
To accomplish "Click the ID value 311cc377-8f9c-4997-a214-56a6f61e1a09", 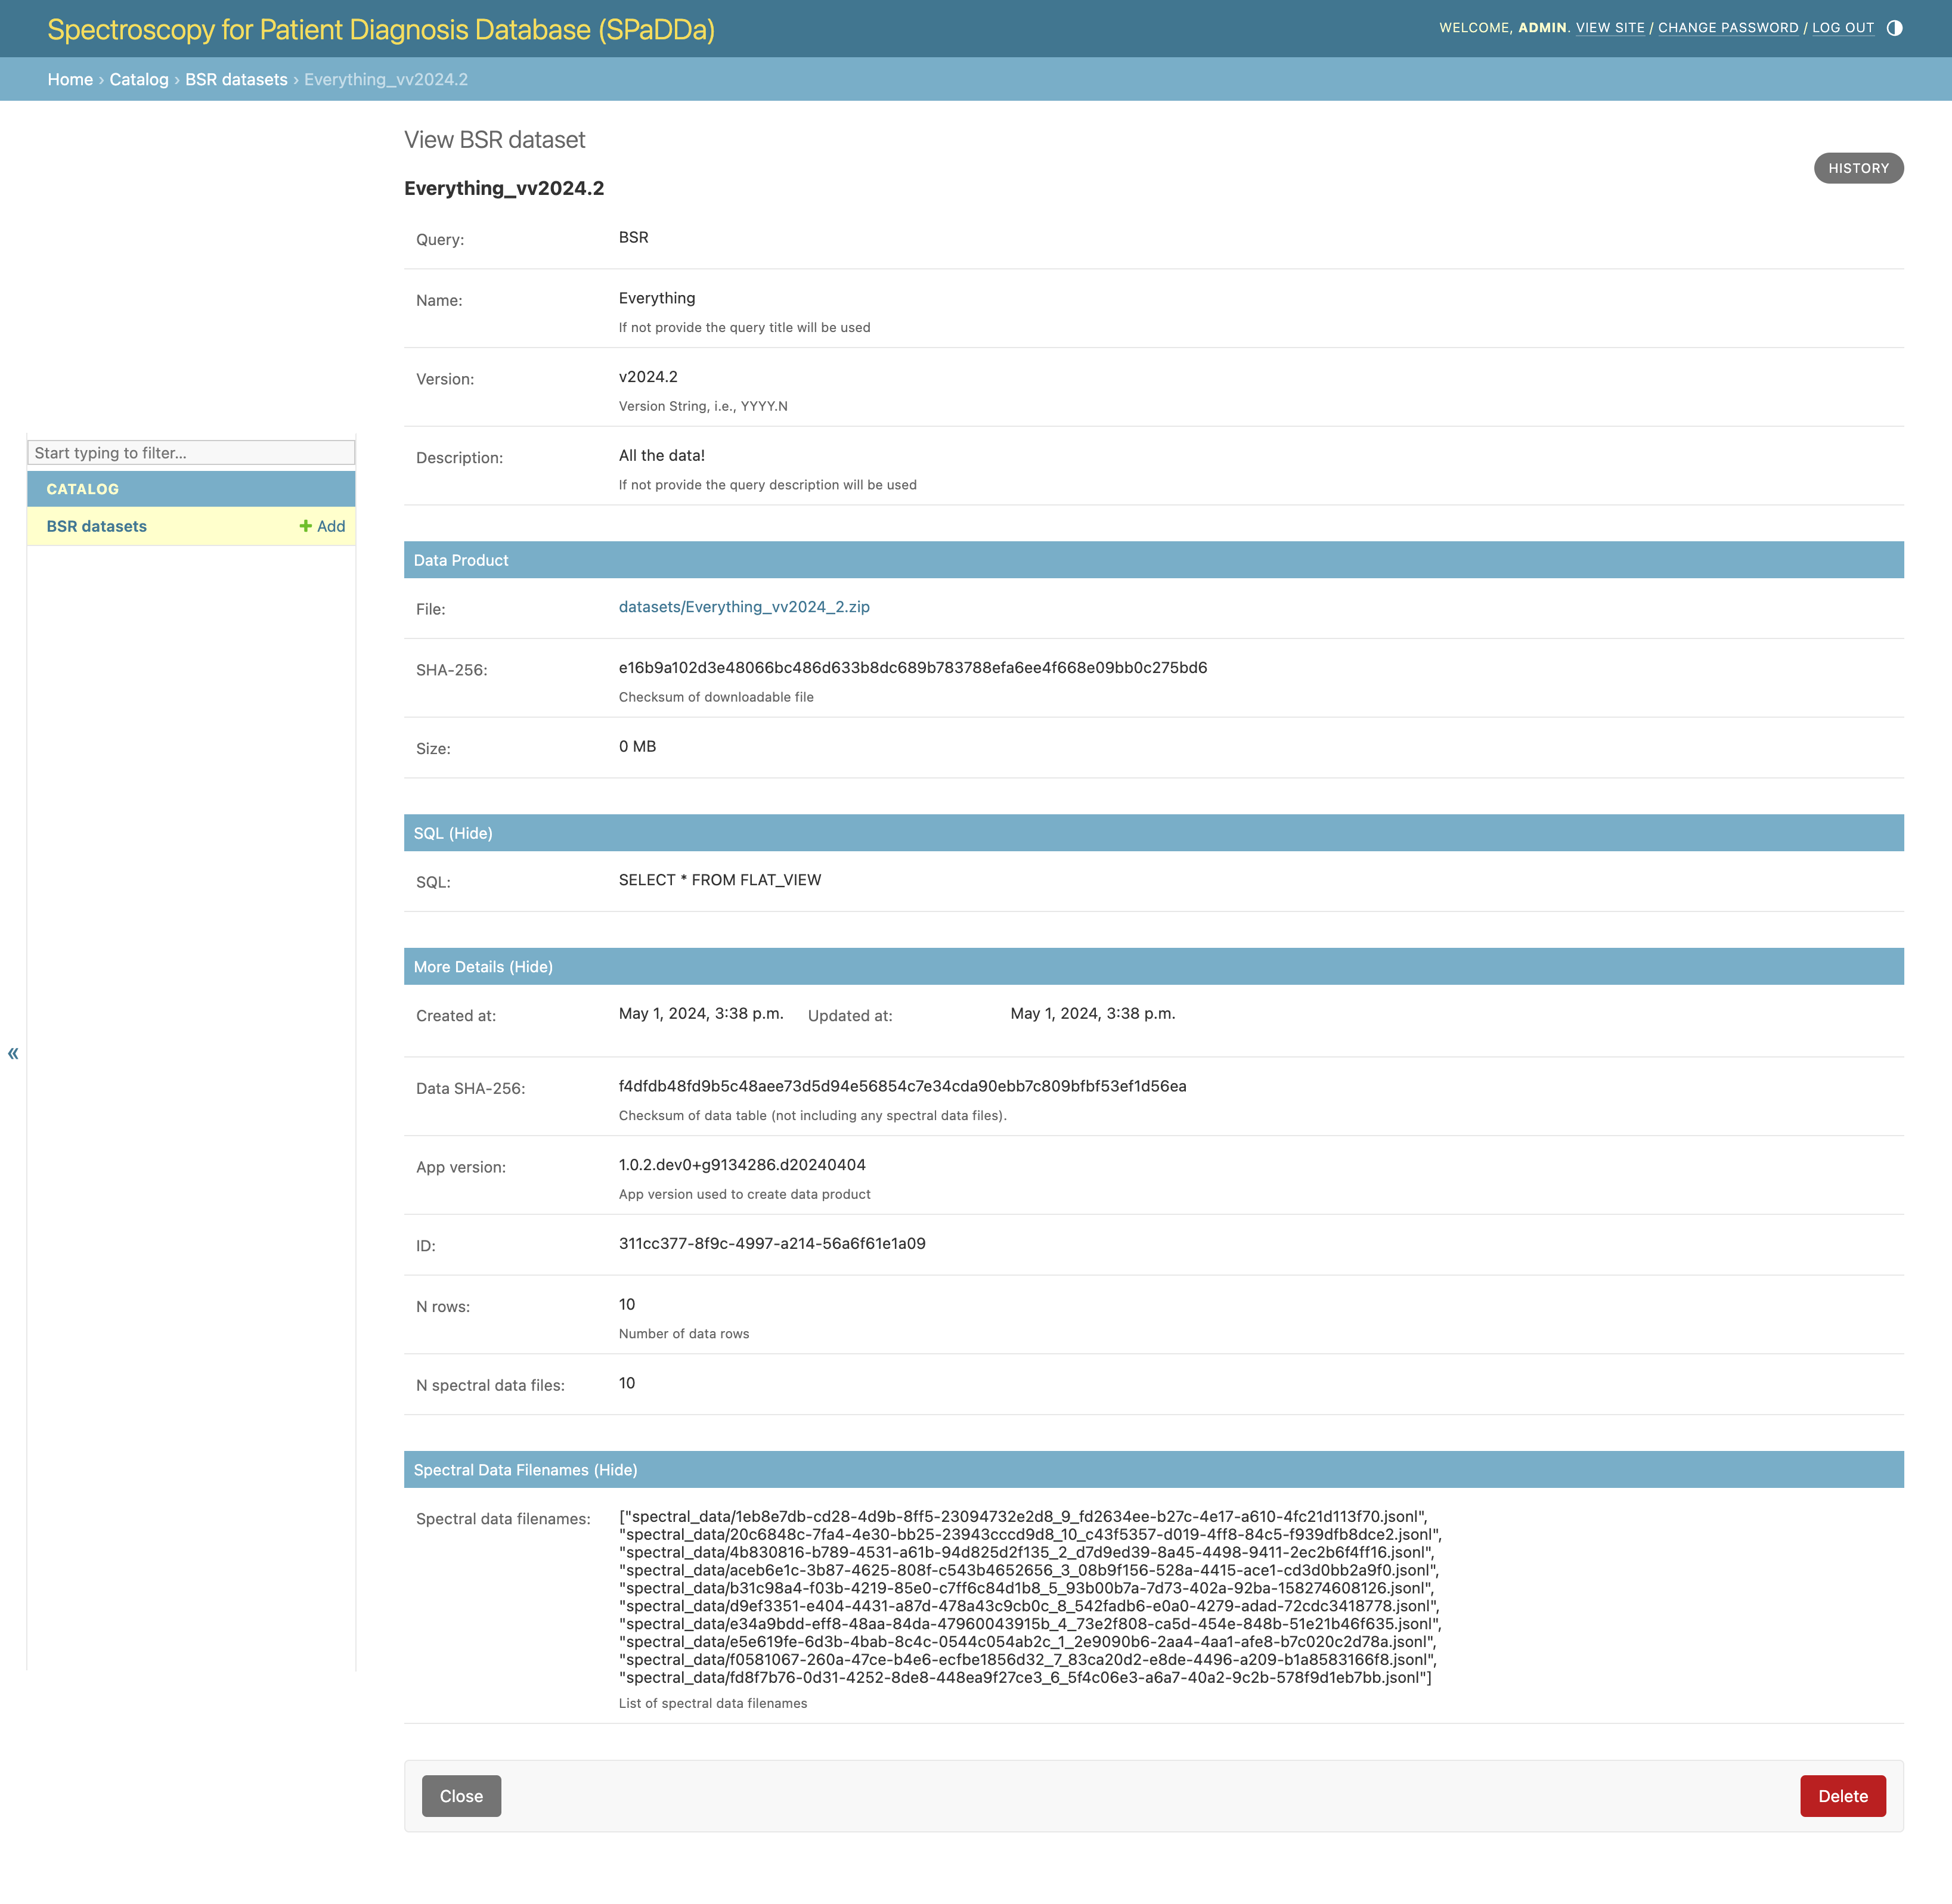I will click(772, 1244).
